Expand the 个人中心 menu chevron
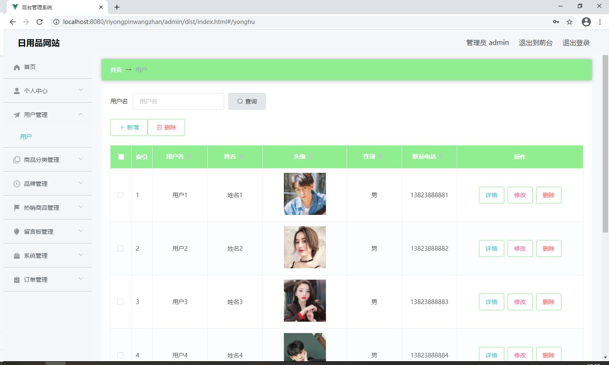 (81, 90)
